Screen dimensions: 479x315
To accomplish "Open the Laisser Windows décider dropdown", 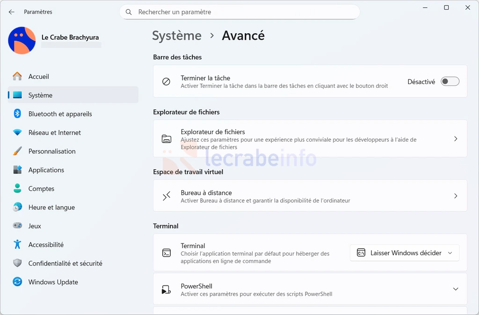I will coord(405,253).
